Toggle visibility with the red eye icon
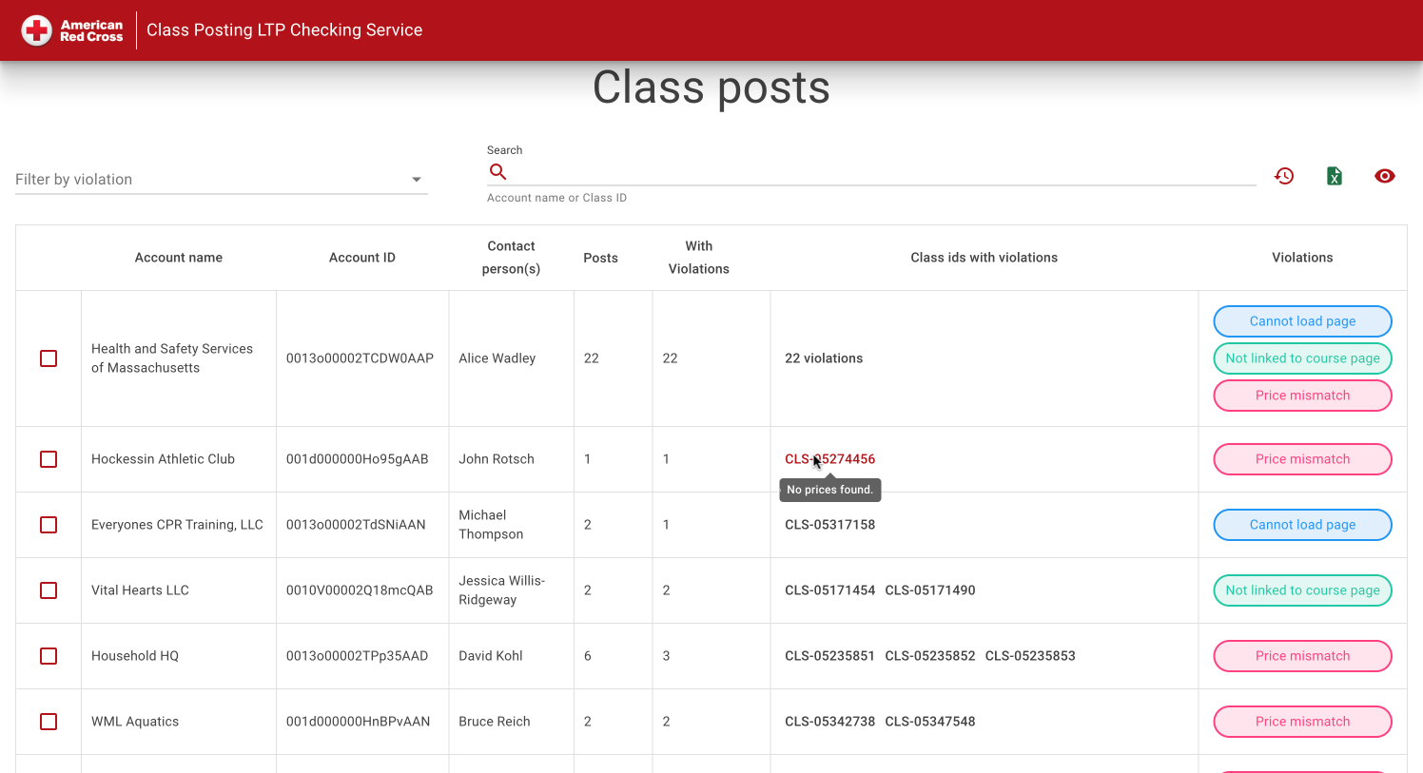The image size is (1423, 773). pyautogui.click(x=1385, y=176)
